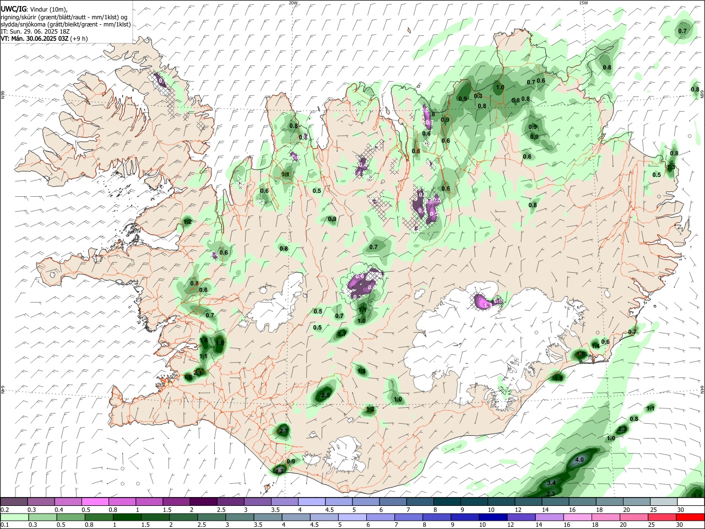
Task: Click the '20W' longitude label
Action: point(293,3)
